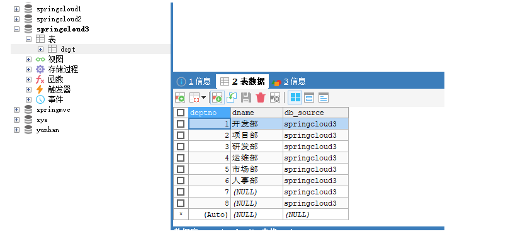Click the save changes floppy icon
The width and height of the screenshot is (525, 234).
[246, 97]
